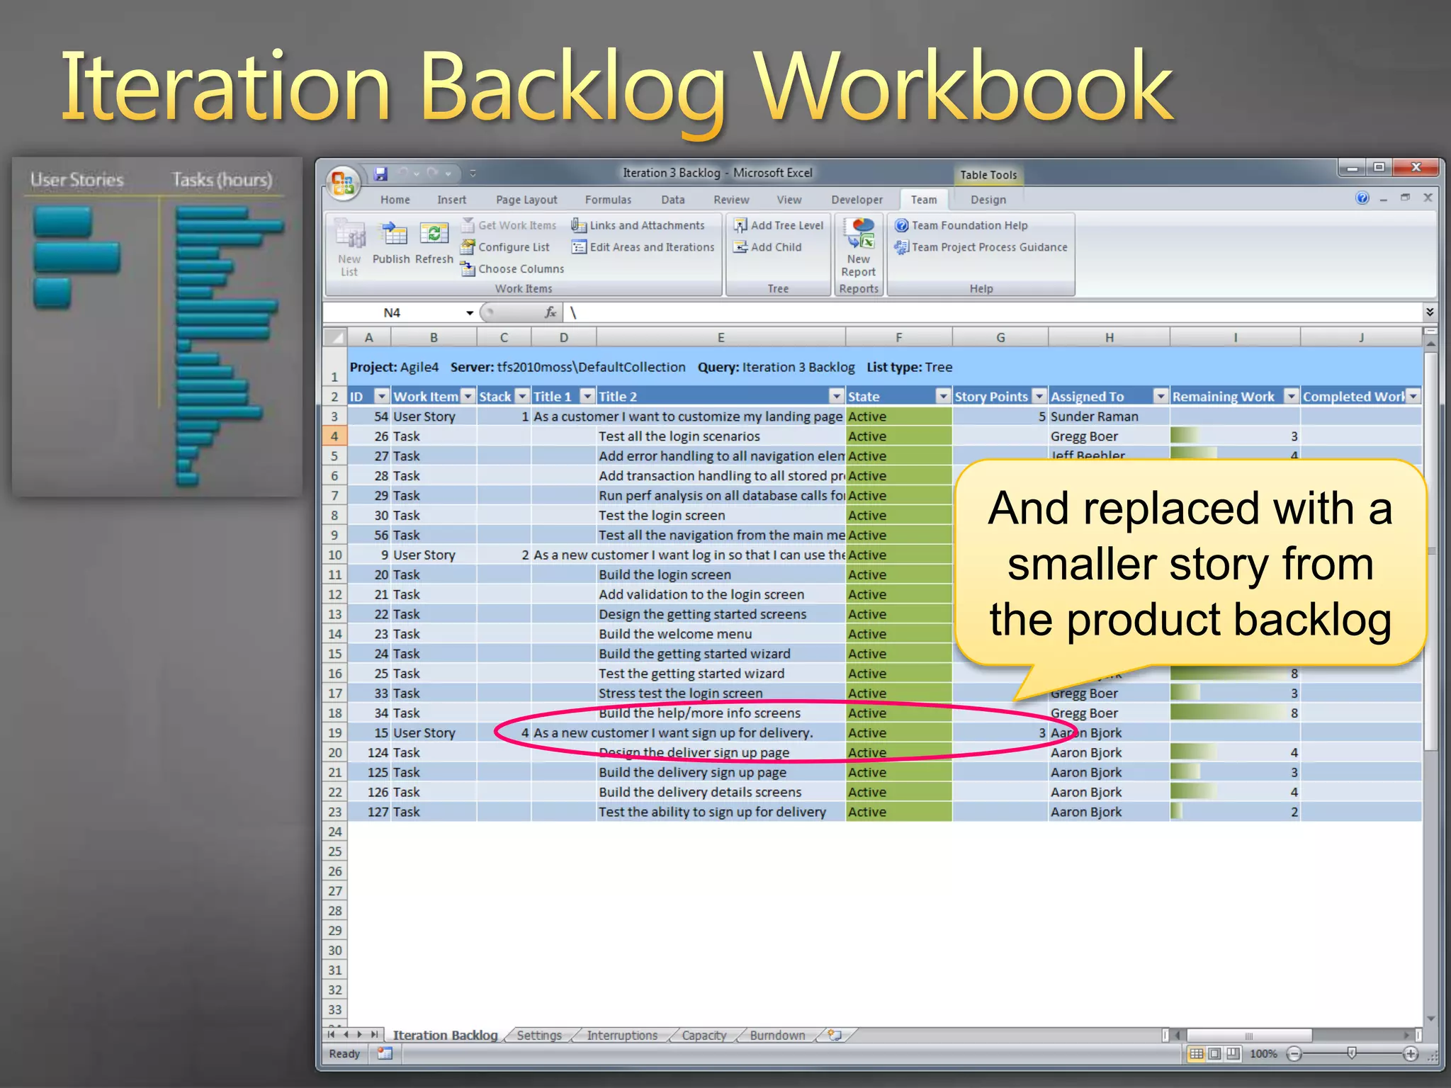Switch to Normal view in status bar
The width and height of the screenshot is (1451, 1088).
pyautogui.click(x=1197, y=1054)
